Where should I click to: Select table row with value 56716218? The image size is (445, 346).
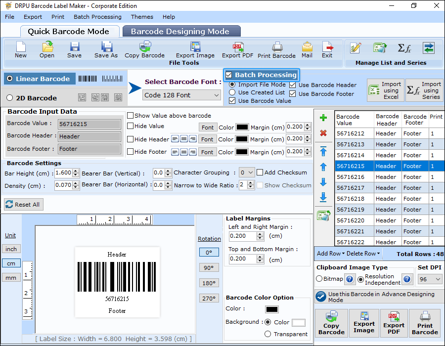[390, 199]
